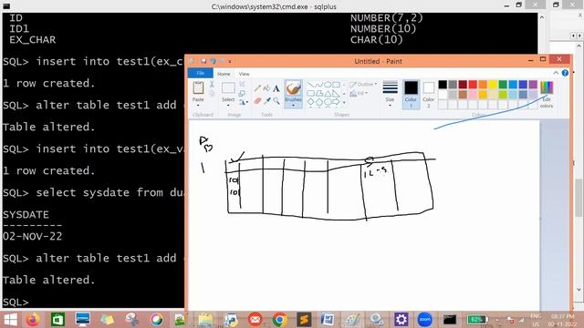
Task: Open the File menu in Paint
Action: [x=201, y=73]
